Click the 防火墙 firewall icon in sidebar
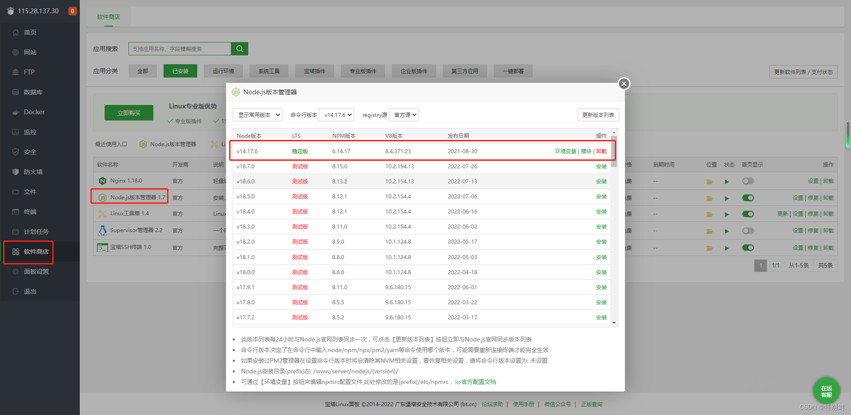 (16, 172)
